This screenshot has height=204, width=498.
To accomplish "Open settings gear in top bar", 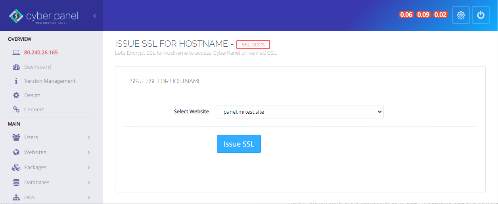I will point(461,15).
